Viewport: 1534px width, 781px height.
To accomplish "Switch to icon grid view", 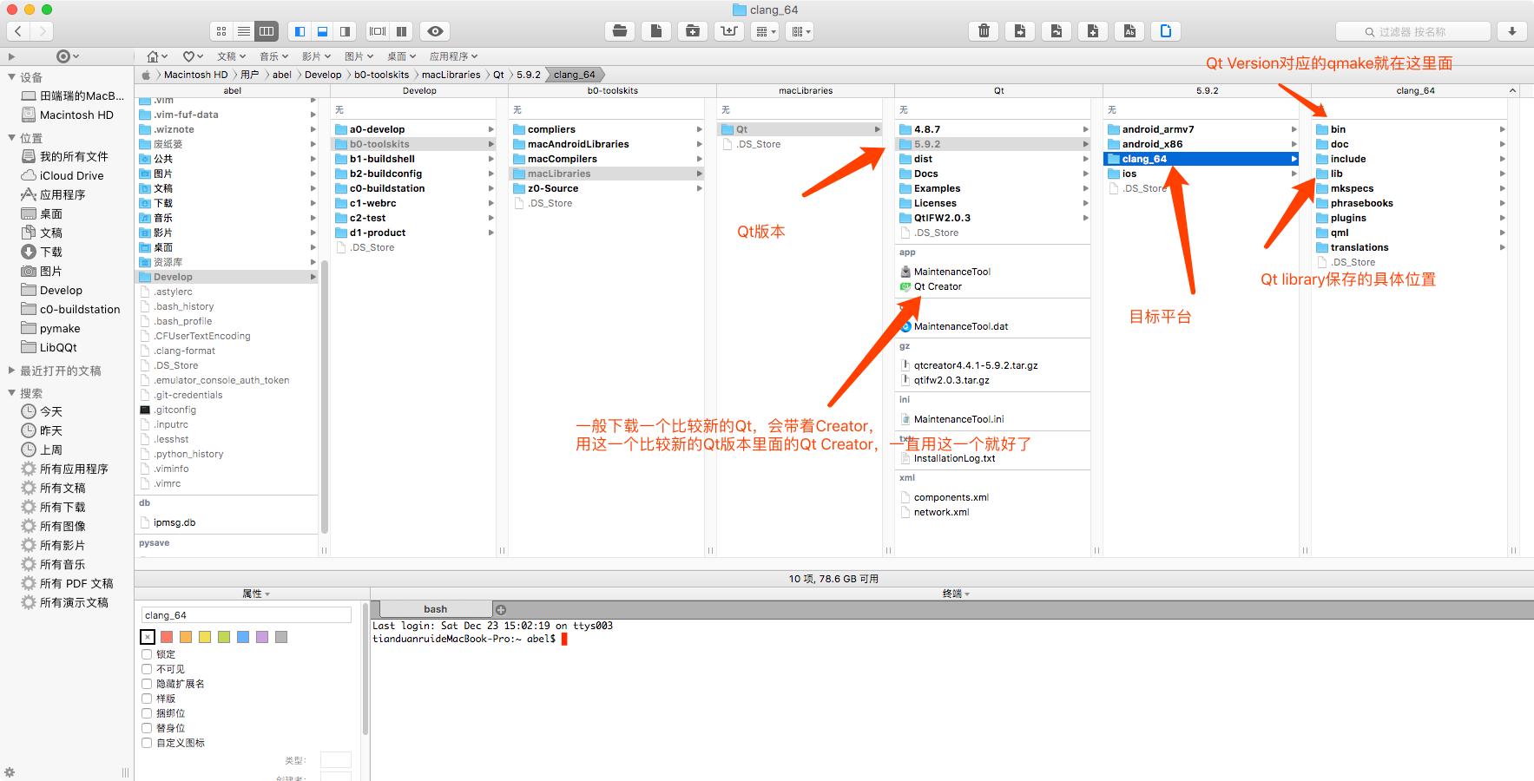I will [x=221, y=31].
